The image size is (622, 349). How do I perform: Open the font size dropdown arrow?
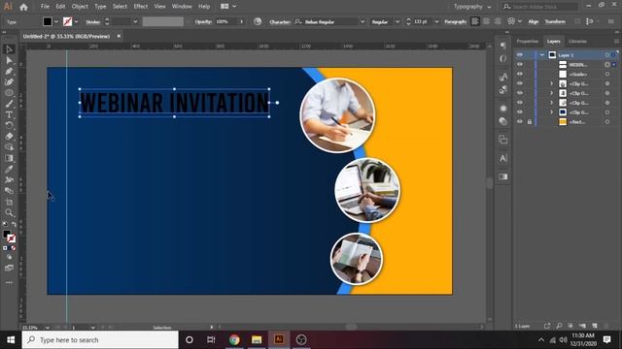tap(436, 21)
